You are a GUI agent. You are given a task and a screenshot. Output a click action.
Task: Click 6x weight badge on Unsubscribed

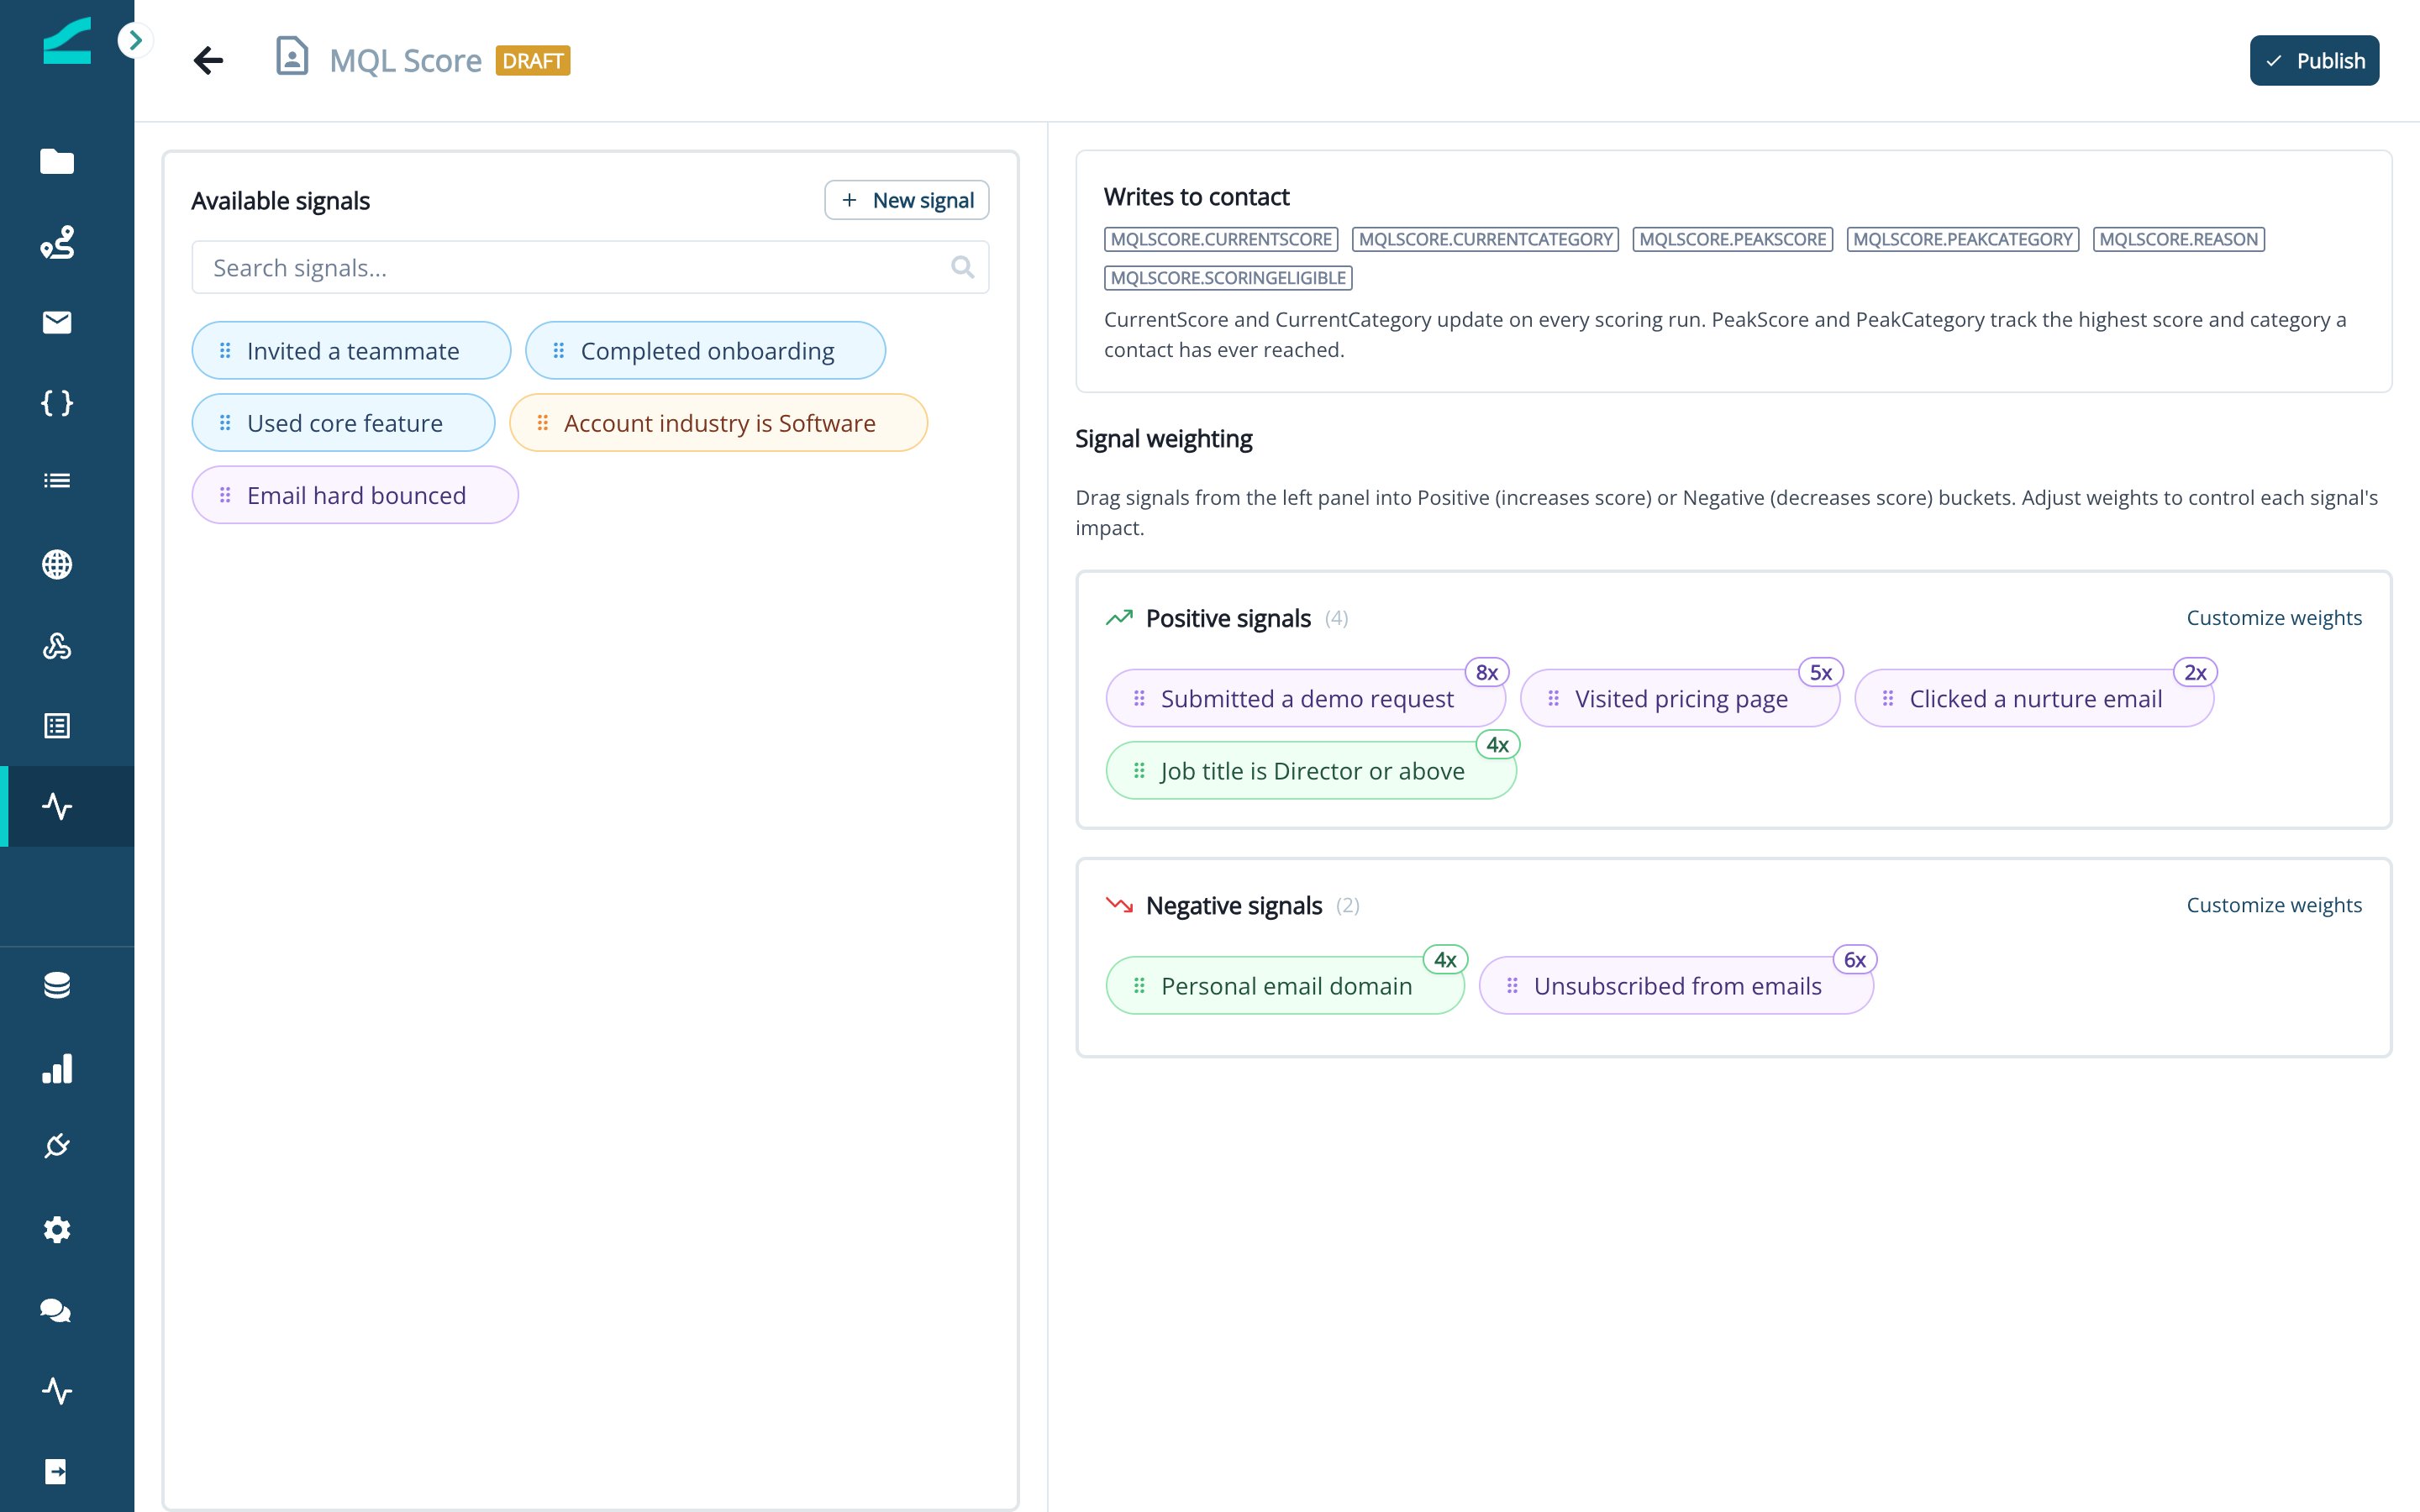tap(1855, 959)
